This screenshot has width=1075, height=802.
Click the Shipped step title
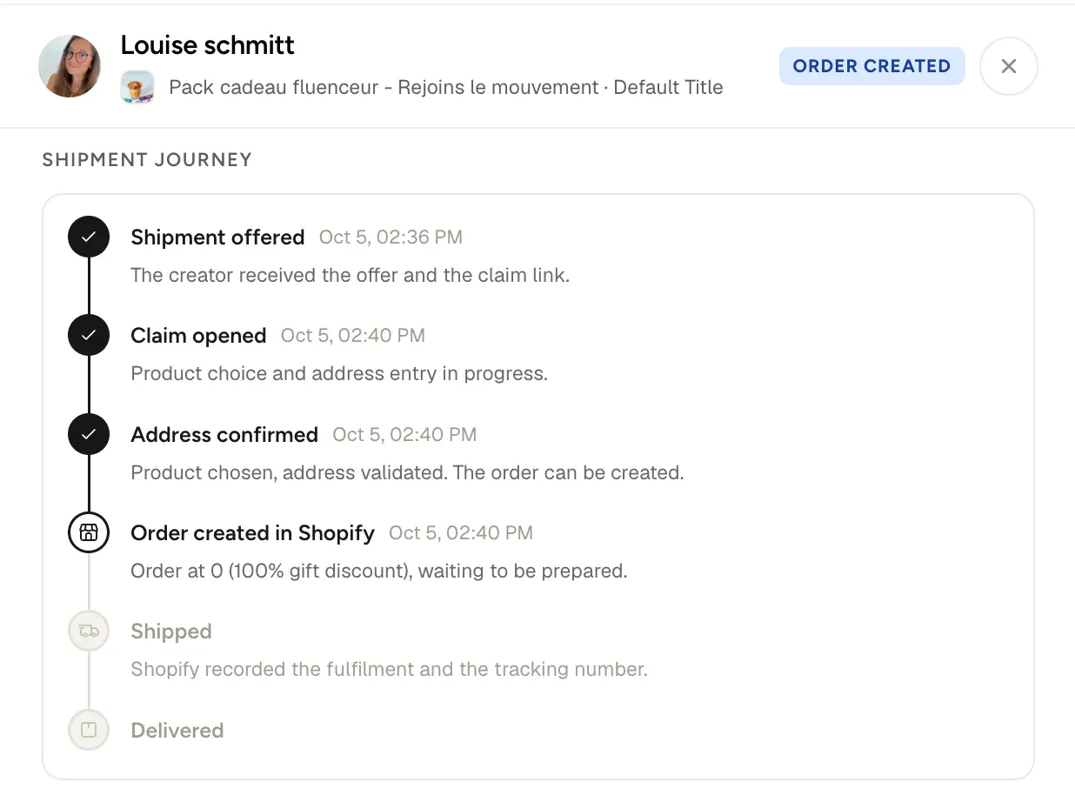click(x=171, y=632)
